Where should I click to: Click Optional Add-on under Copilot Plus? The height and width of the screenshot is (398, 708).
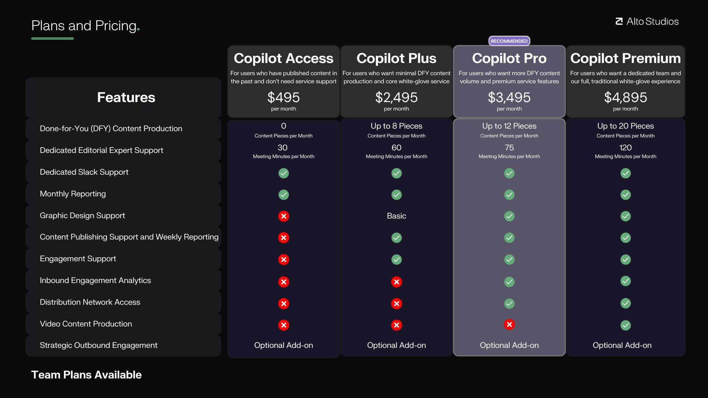click(396, 345)
